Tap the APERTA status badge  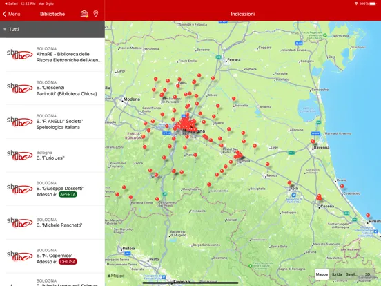point(68,194)
